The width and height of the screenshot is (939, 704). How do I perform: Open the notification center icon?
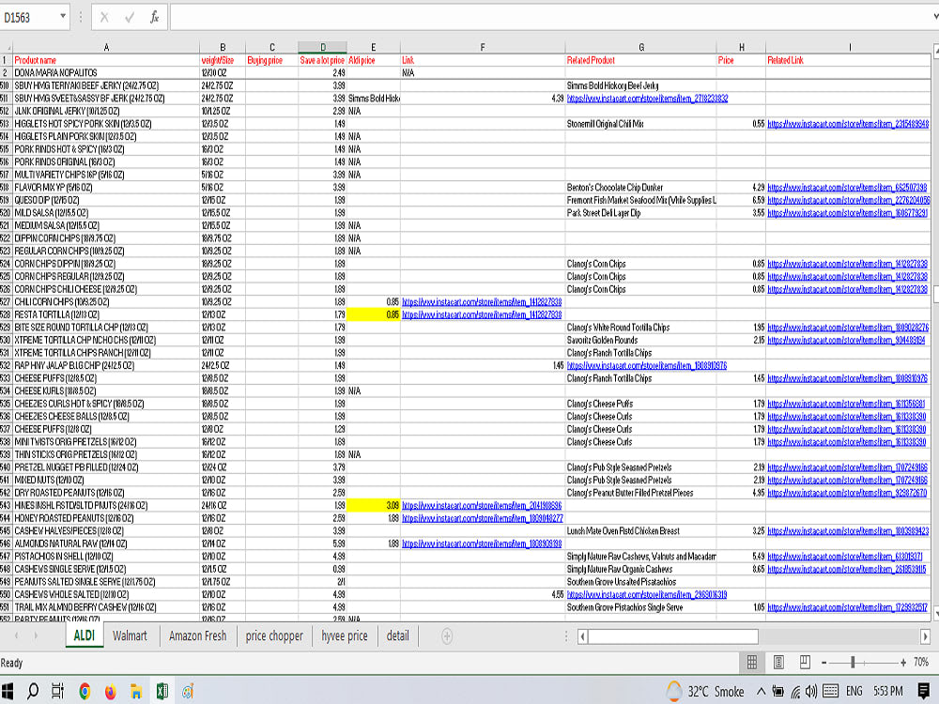(923, 692)
